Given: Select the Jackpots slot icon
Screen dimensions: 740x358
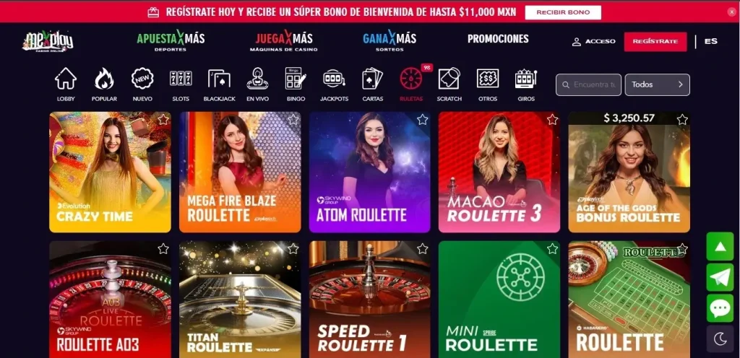Looking at the screenshot, I should 334,84.
